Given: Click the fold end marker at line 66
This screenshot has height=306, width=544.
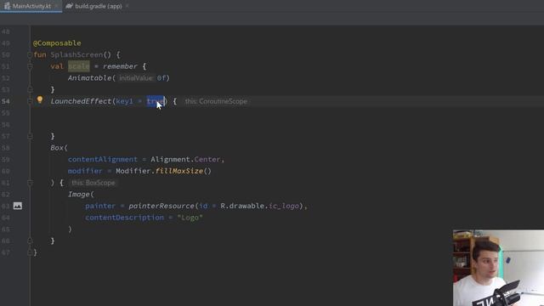Looking at the screenshot, I should [x=30, y=241].
